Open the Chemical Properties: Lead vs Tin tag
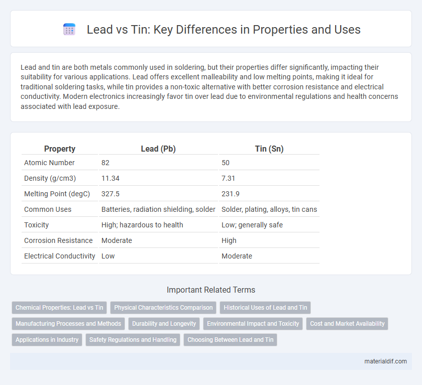The image size is (422, 385). [59, 308]
